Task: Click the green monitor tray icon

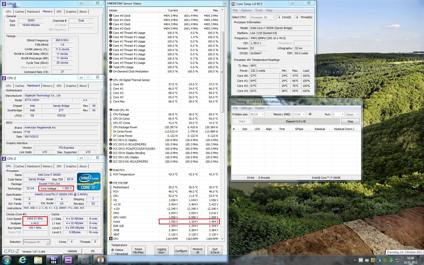Action: 385,260
